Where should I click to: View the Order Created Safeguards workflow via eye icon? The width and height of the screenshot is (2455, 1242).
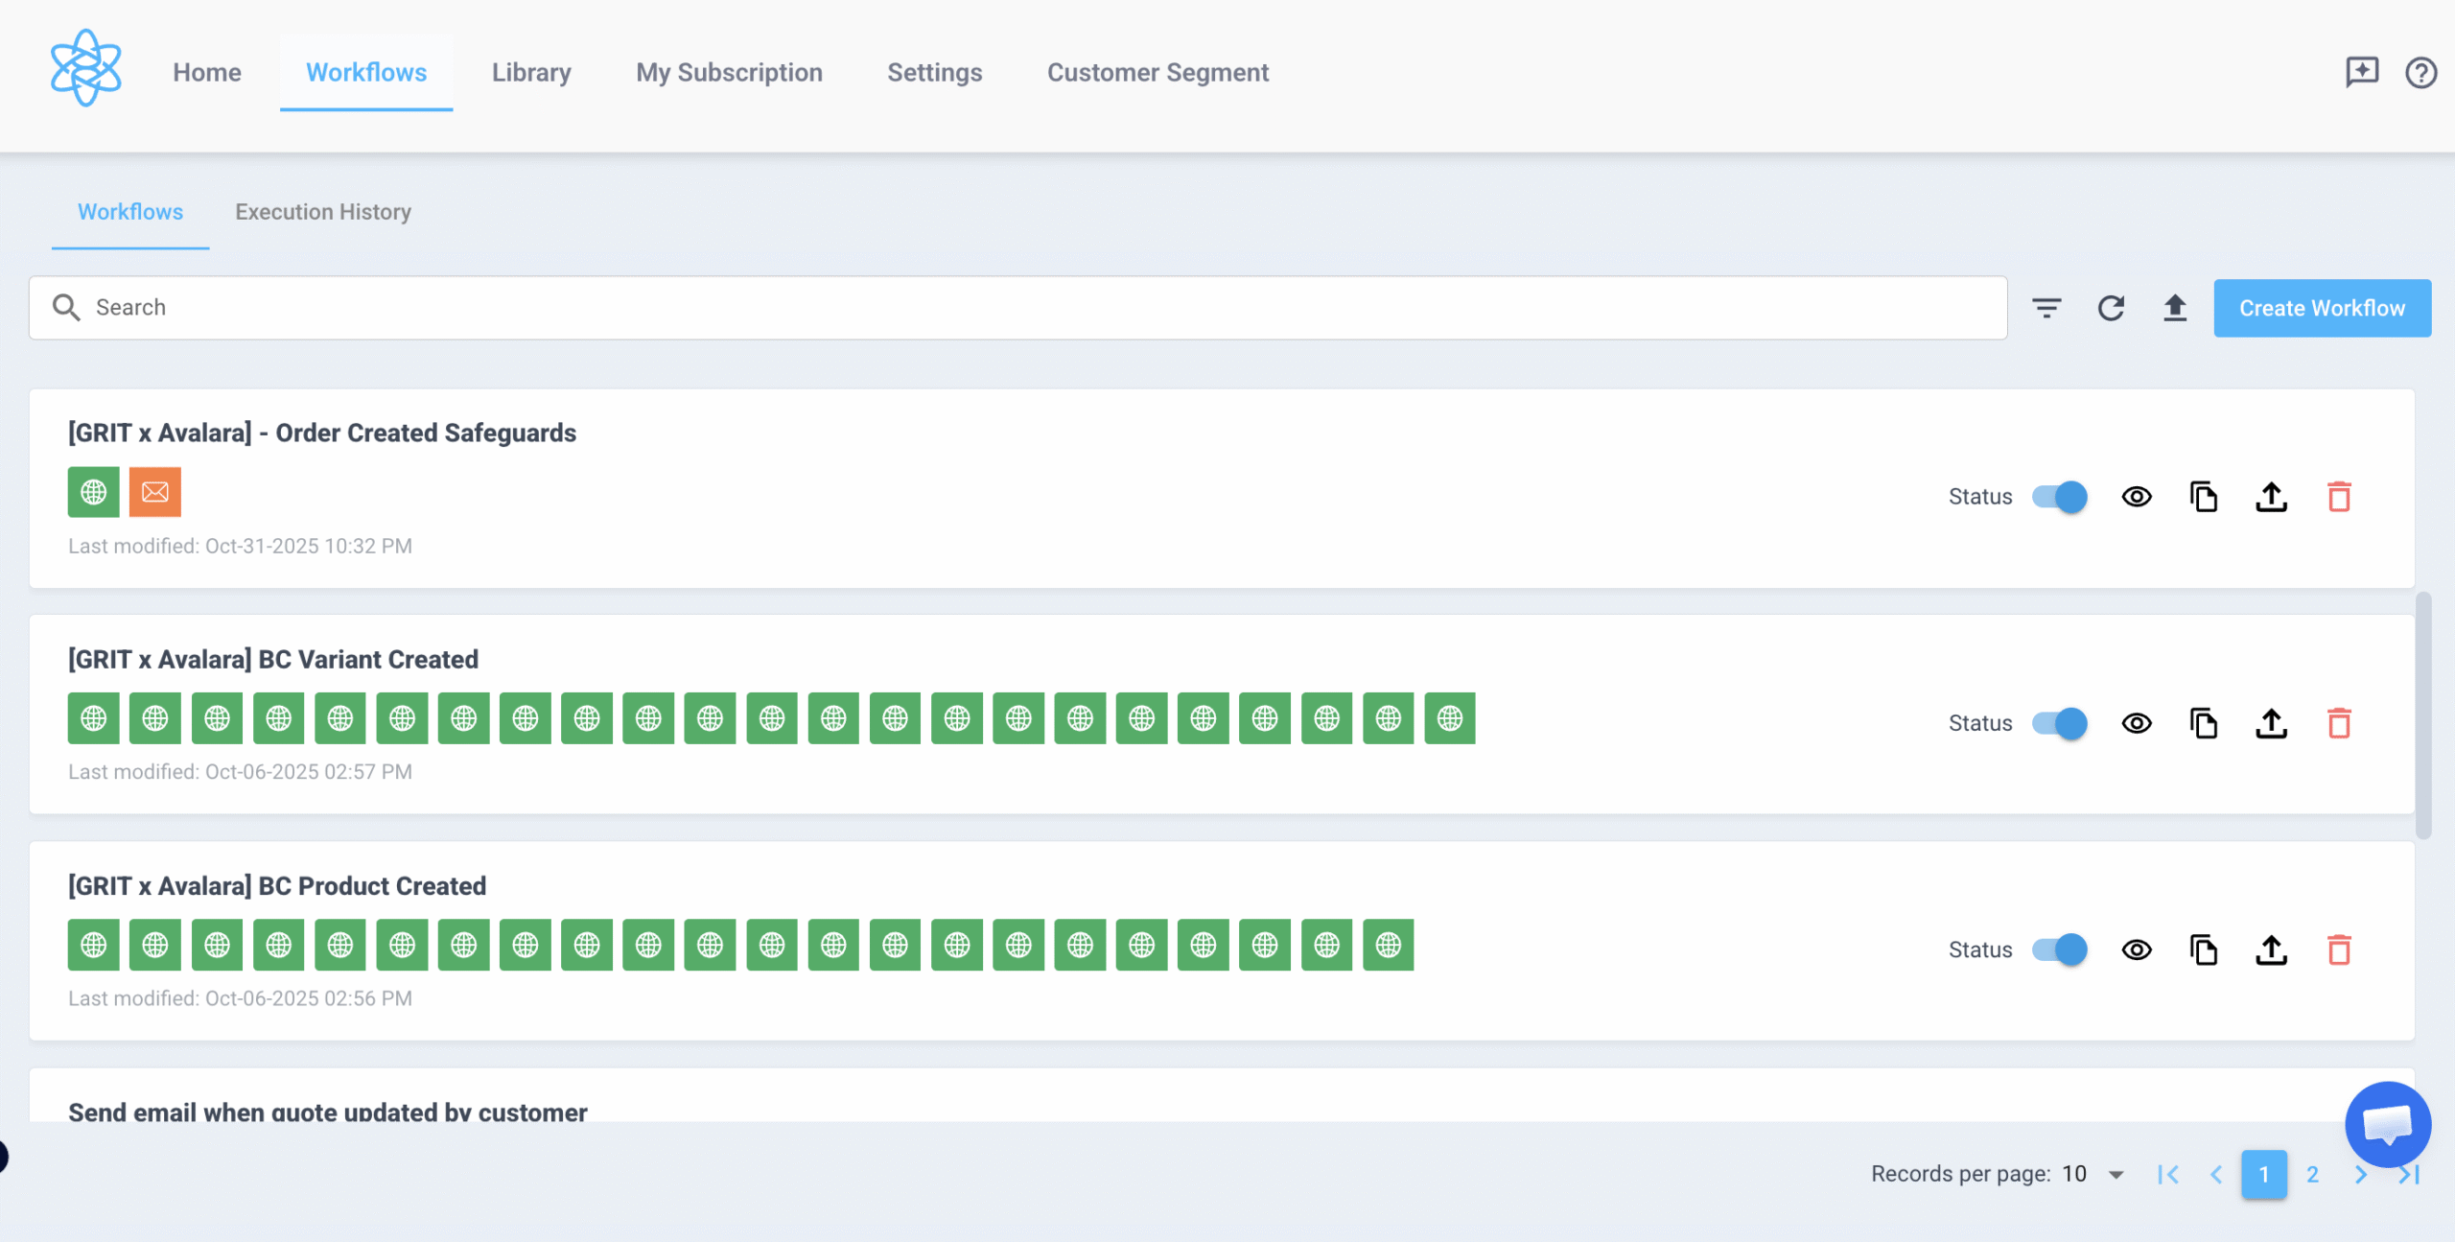tap(2137, 497)
